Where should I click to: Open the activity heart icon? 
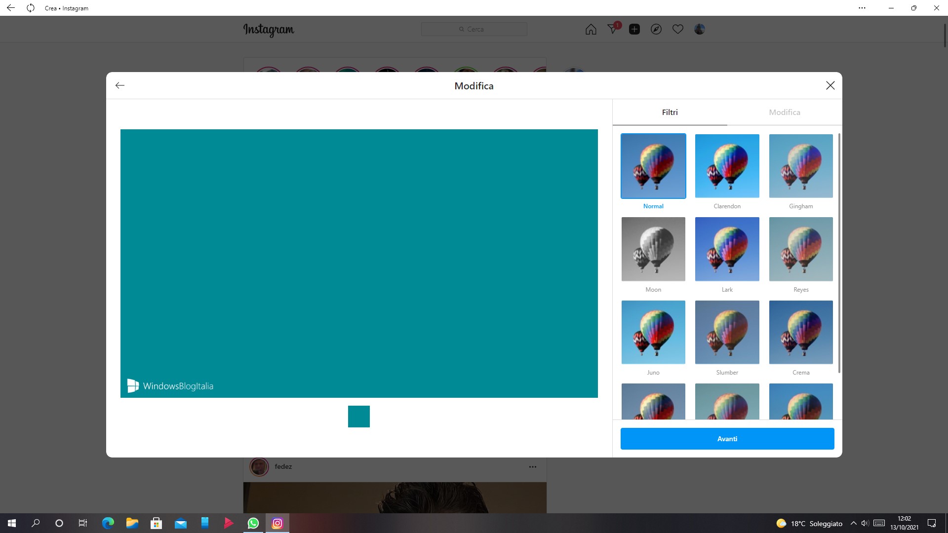pos(678,29)
